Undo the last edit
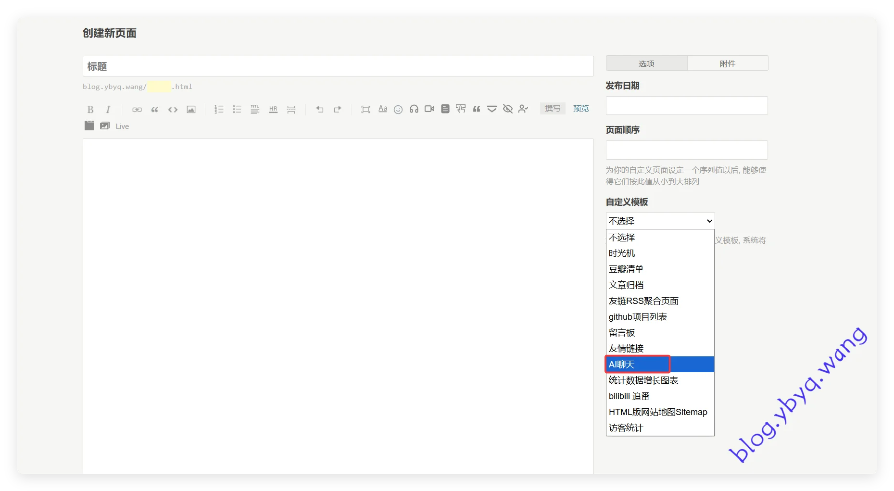This screenshot has height=491, width=894. [x=319, y=109]
